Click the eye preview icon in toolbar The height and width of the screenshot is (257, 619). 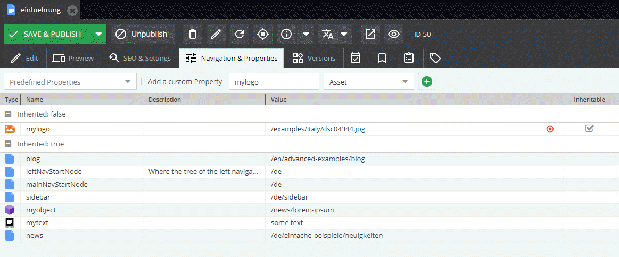[394, 34]
